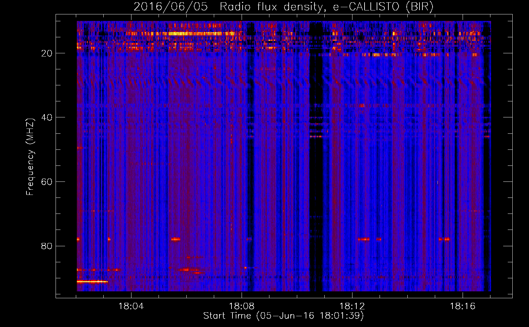Click the "80" frequency tick label
Screen dimensions: 529x327
click(x=47, y=246)
